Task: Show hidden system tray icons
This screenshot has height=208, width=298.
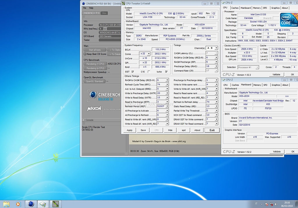Action: tap(262, 204)
